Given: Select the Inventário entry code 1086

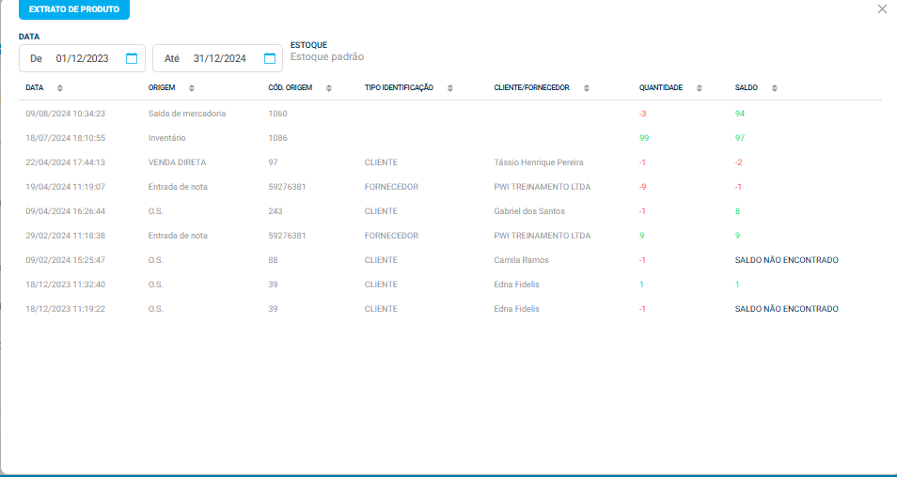Looking at the screenshot, I should click(x=277, y=138).
